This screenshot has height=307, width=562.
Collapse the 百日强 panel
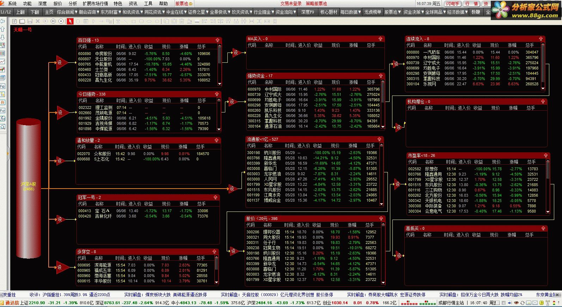pyautogui.click(x=217, y=40)
